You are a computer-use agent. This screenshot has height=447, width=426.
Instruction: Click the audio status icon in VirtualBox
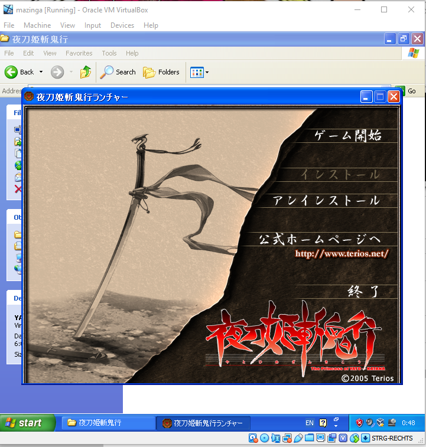[276, 438]
